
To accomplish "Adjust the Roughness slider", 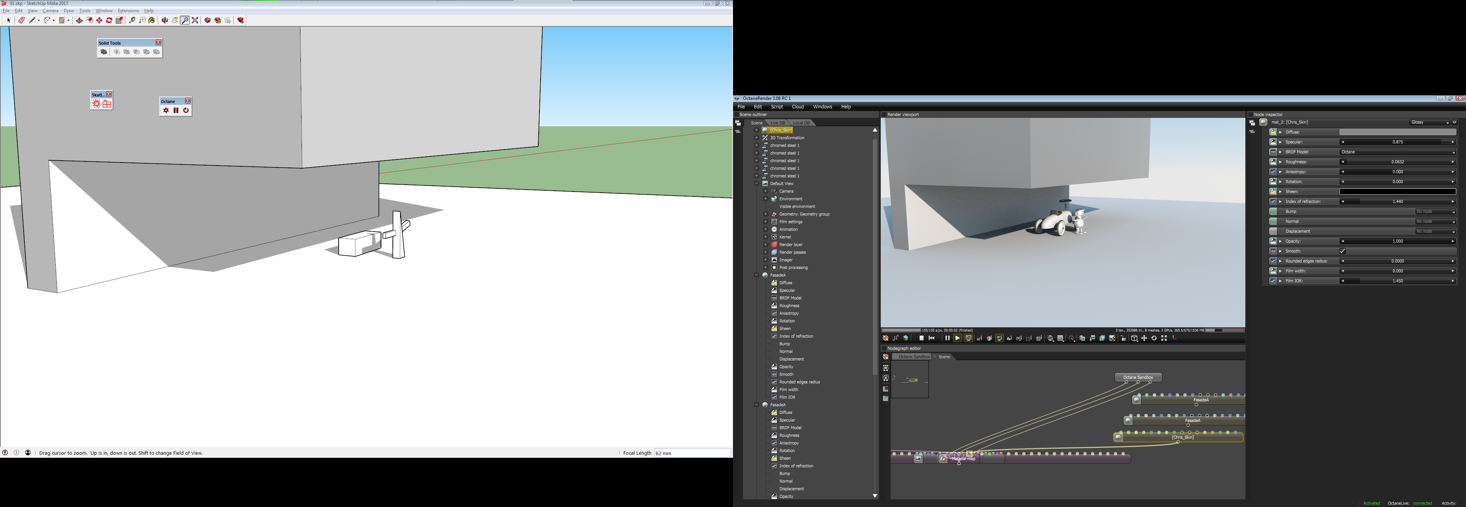I will pyautogui.click(x=1397, y=162).
